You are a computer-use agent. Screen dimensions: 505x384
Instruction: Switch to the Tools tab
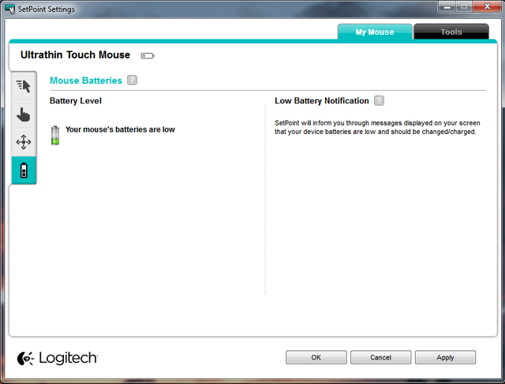(451, 32)
